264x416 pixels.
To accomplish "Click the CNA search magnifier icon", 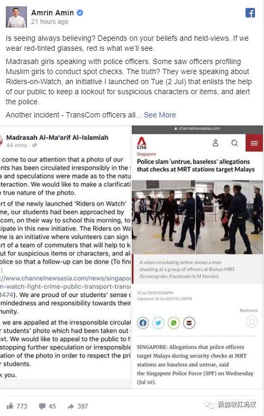I will tap(234, 143).
